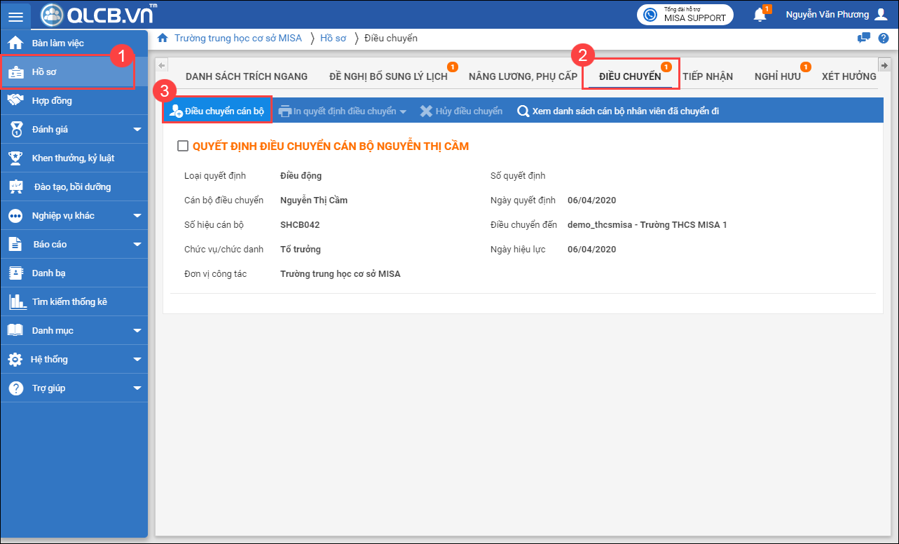Expand the Báo cáo sidebar section
Image resolution: width=899 pixels, height=544 pixels.
(x=137, y=245)
